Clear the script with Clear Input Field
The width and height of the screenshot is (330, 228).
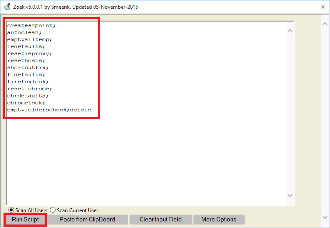160,220
